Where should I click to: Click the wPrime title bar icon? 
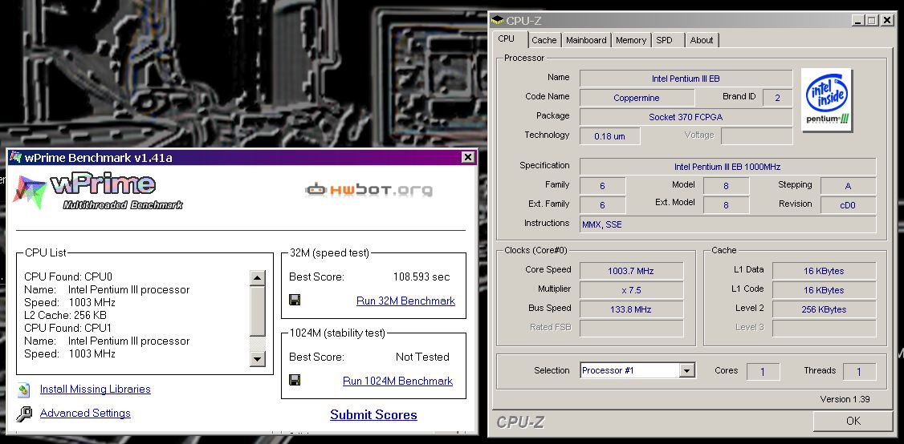click(15, 157)
